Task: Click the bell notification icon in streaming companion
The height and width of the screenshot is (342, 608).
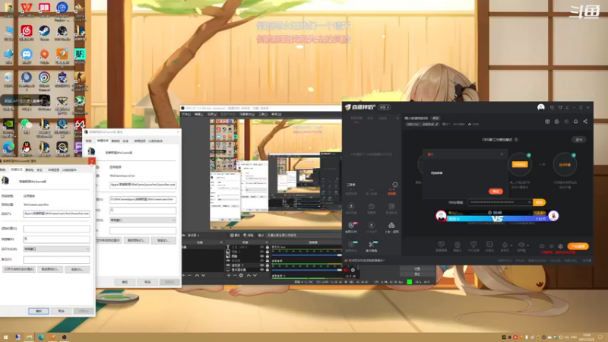Action: 576,122
